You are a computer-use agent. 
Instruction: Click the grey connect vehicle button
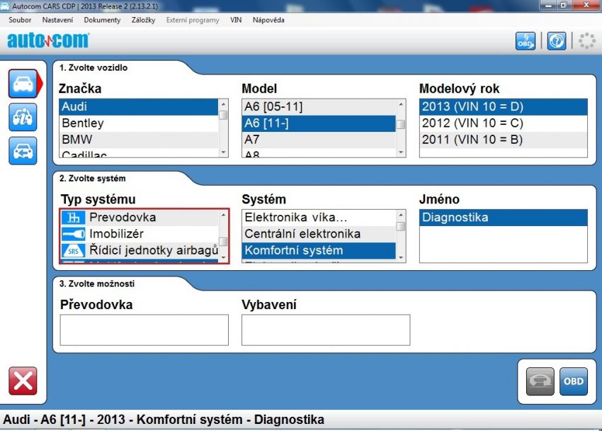[540, 381]
